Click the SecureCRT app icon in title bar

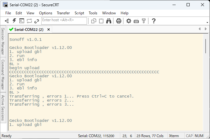pyautogui.click(x=5, y=5)
